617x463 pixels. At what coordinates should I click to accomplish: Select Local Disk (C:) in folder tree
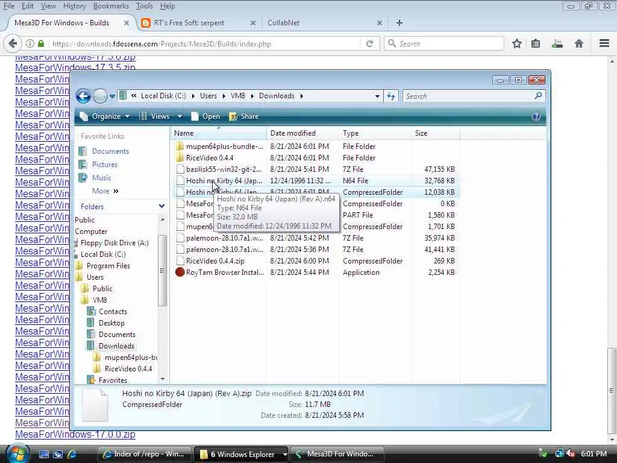tap(102, 254)
